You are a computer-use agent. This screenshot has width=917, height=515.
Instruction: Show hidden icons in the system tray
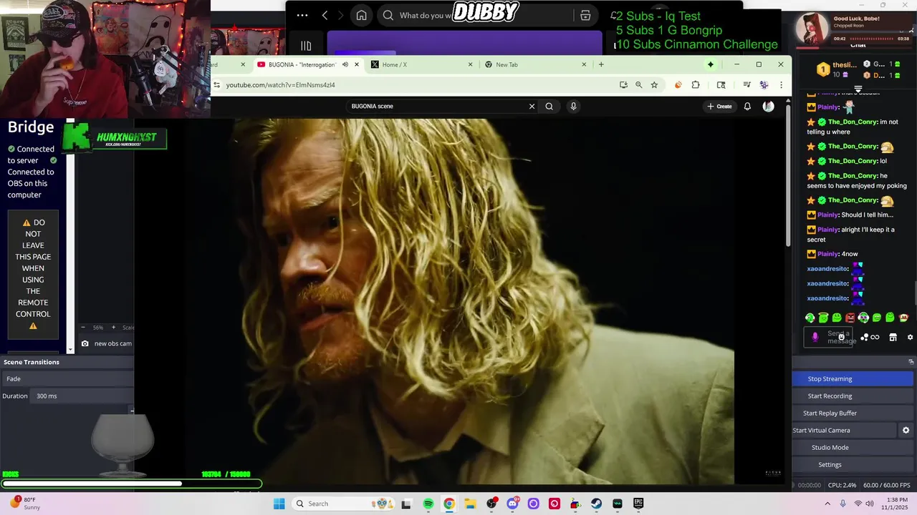[x=828, y=504]
